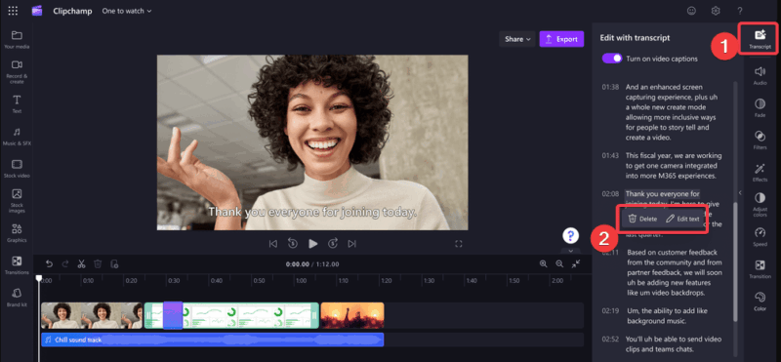The height and width of the screenshot is (362, 781).
Task: Click Edit text in transcript popup
Action: 682,219
